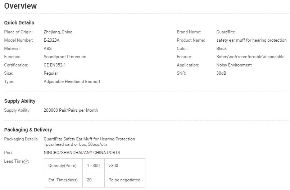
Task: Click the E-2023A model number value
Action: tap(51, 40)
